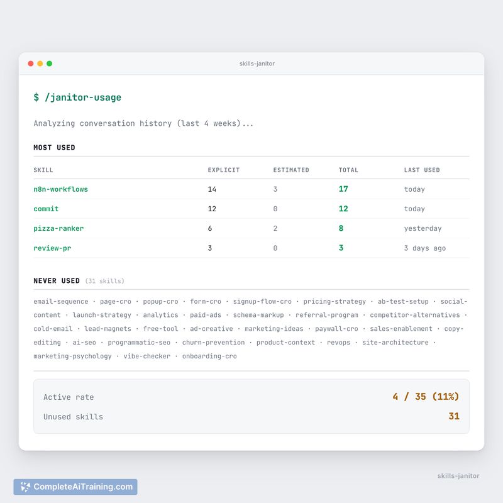The width and height of the screenshot is (503, 503).
Task: Click the review-pr skill name
Action: pyautogui.click(x=52, y=248)
